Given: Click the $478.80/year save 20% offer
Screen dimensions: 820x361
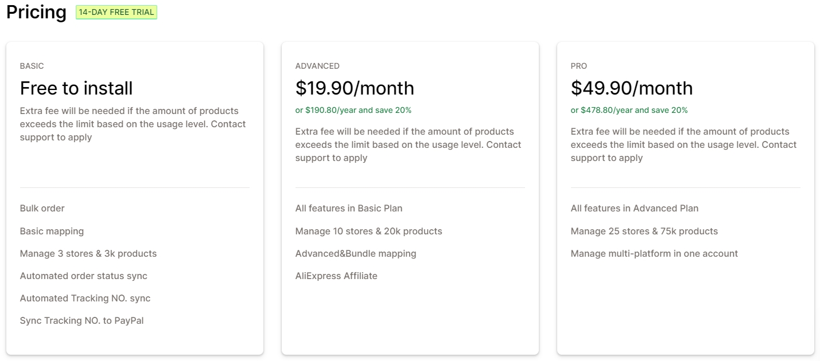Looking at the screenshot, I should tap(629, 110).
